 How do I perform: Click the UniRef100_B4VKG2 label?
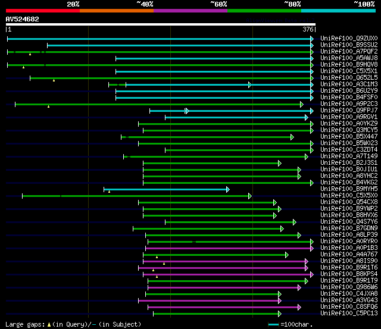[x=349, y=183]
